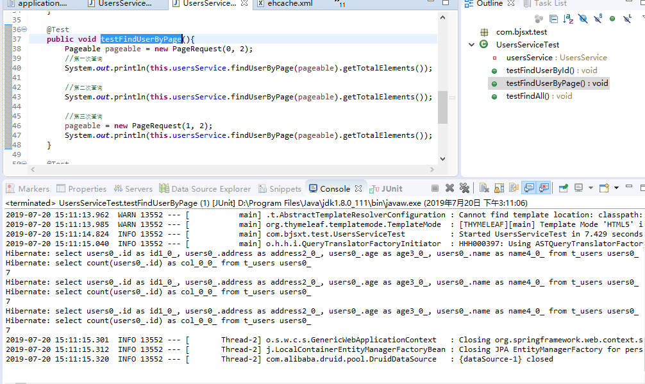The image size is (645, 384).
Task: Click the 'Started UsersServiceTest' console log line
Action: (324, 234)
